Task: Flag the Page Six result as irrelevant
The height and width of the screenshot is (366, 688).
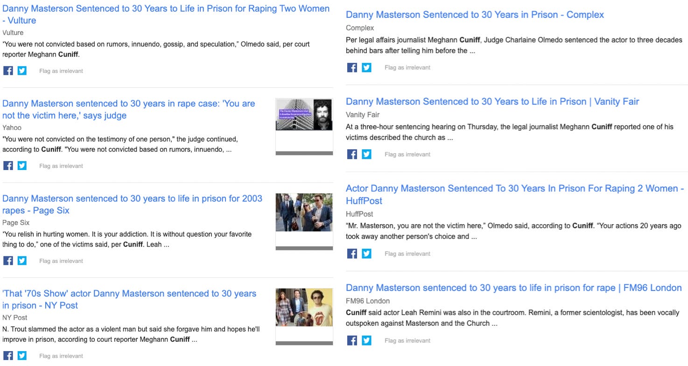Action: [x=61, y=261]
